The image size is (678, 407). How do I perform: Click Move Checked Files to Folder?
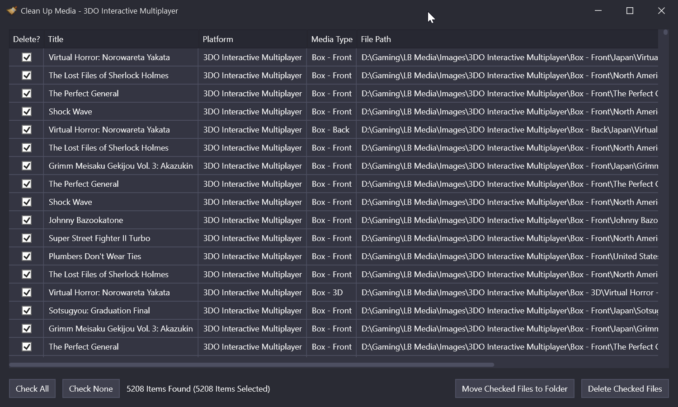click(x=514, y=389)
